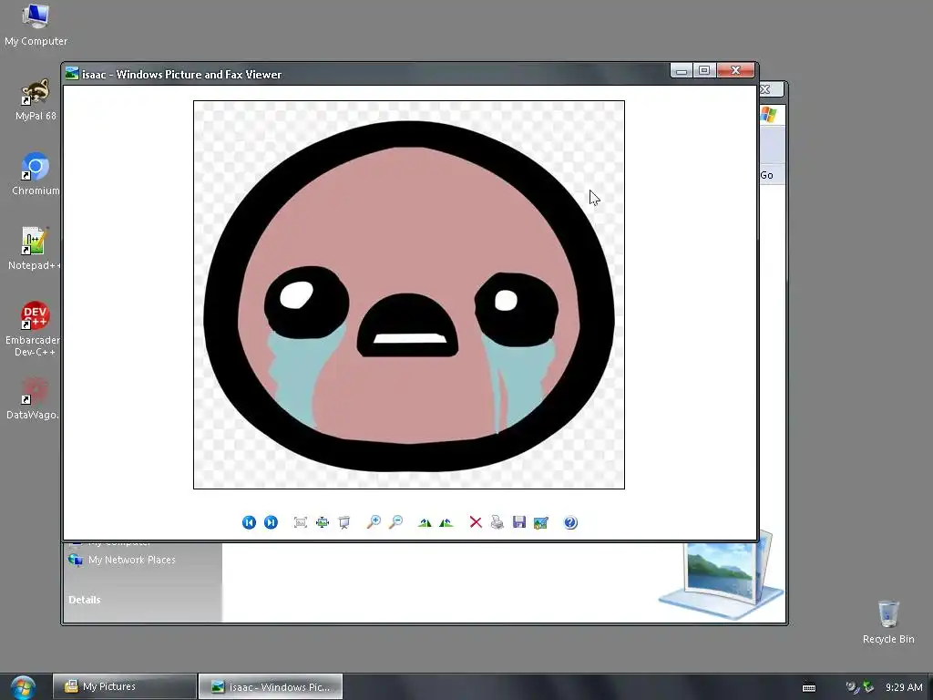
Task: Click the Picture Viewer title bar icon
Action: [72, 73]
